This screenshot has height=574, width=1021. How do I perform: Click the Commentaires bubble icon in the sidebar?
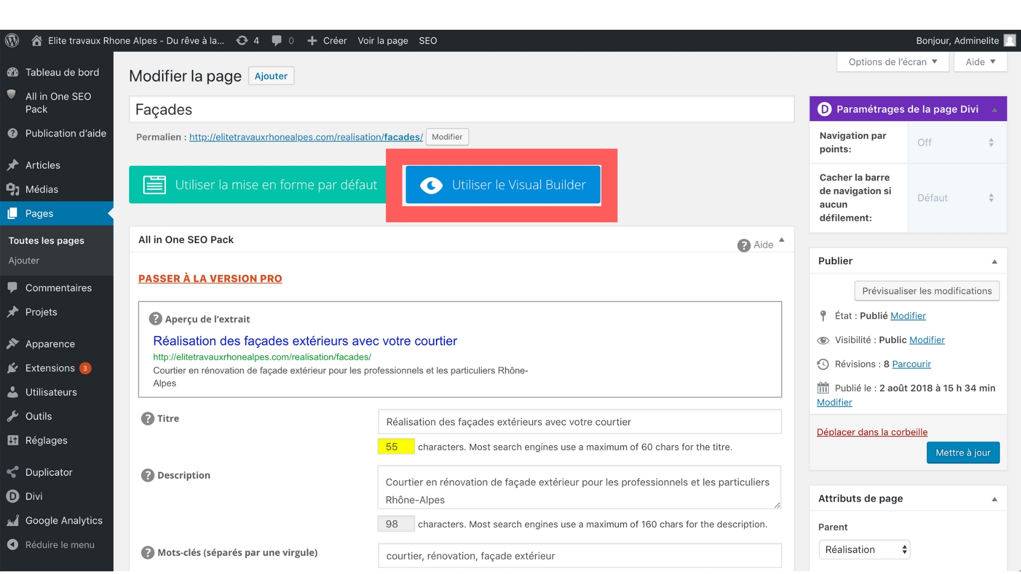click(13, 288)
